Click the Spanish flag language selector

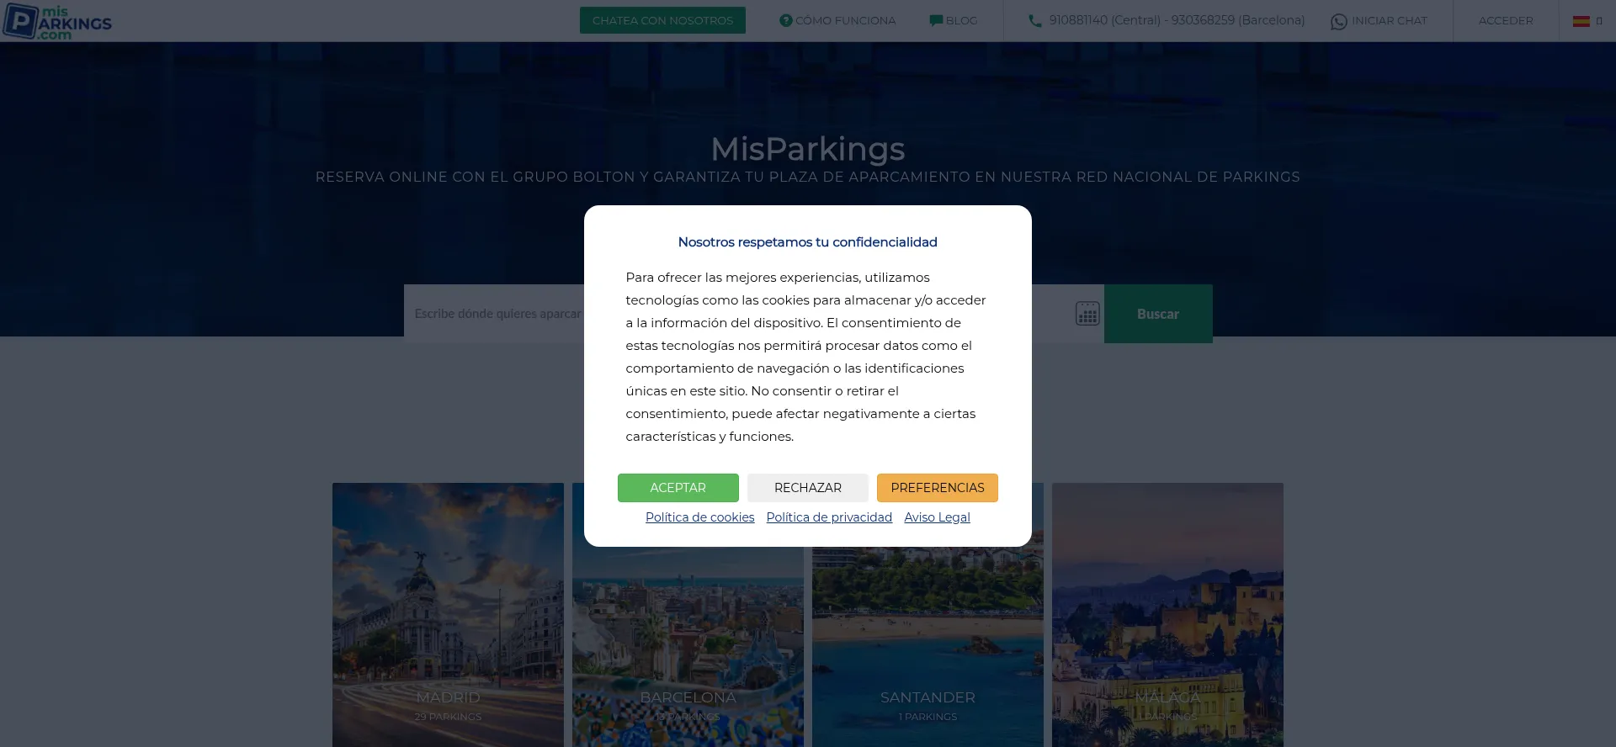1581,21
